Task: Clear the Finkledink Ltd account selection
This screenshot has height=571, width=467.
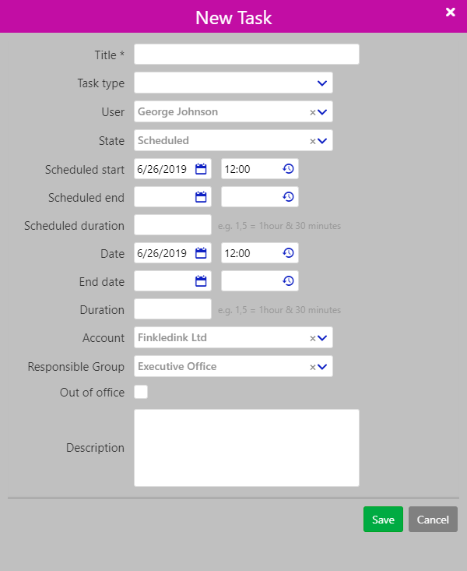Action: [x=313, y=338]
